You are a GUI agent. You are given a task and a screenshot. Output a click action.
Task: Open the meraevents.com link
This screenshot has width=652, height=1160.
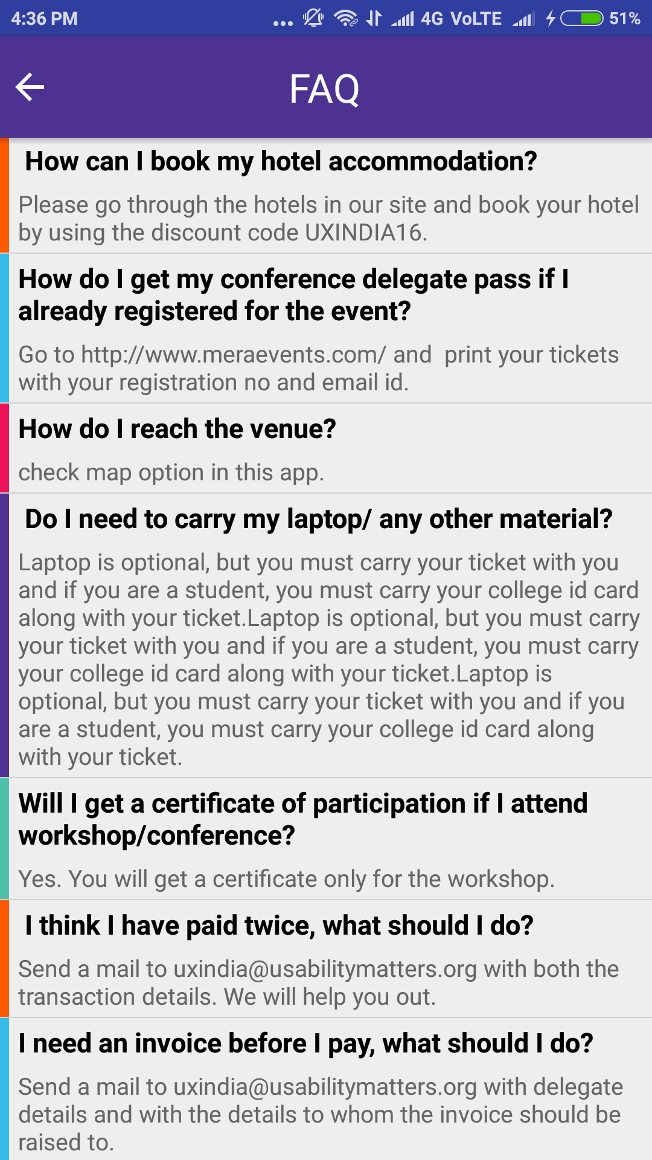[233, 355]
